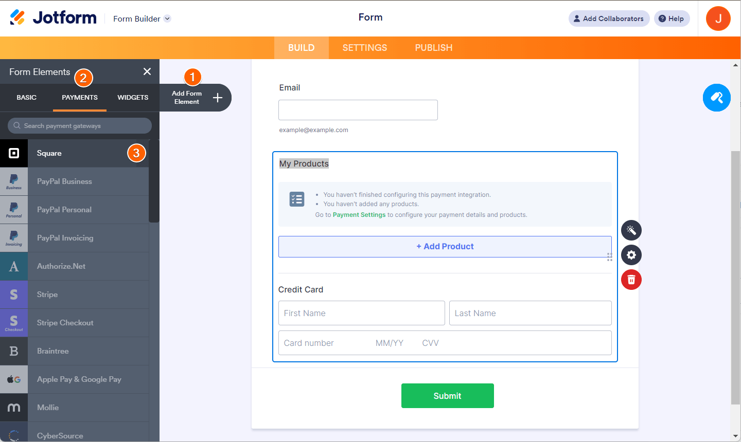Image resolution: width=741 pixels, height=442 pixels.
Task: Select the Authorize.Net label
Action: (x=61, y=266)
